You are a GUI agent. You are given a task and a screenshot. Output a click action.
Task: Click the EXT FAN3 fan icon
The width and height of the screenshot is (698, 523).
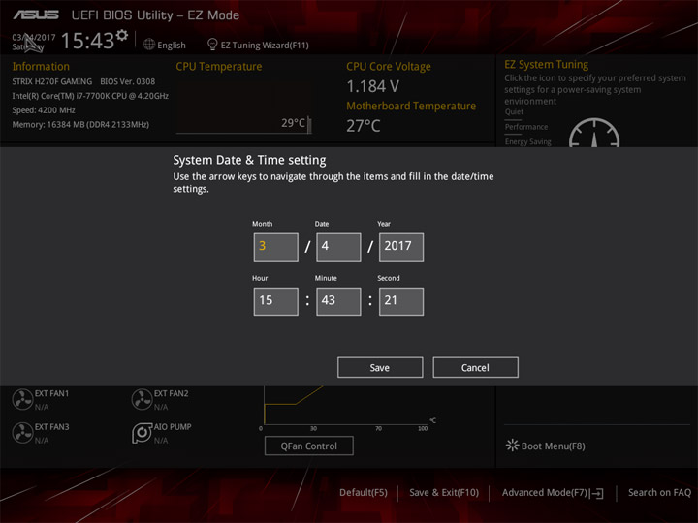(22, 433)
